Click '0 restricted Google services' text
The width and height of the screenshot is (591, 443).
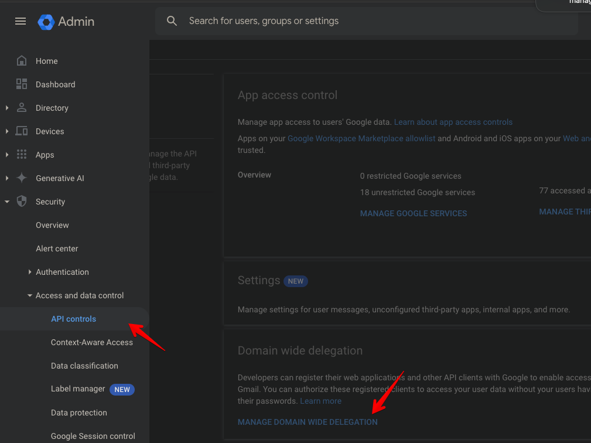pyautogui.click(x=411, y=176)
